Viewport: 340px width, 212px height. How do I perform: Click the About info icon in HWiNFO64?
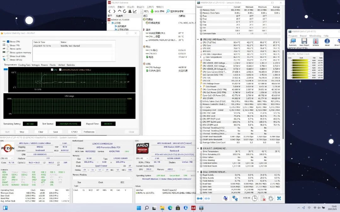pos(327,42)
